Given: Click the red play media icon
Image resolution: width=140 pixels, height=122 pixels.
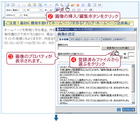Looking at the screenshot, I should point(78,5).
